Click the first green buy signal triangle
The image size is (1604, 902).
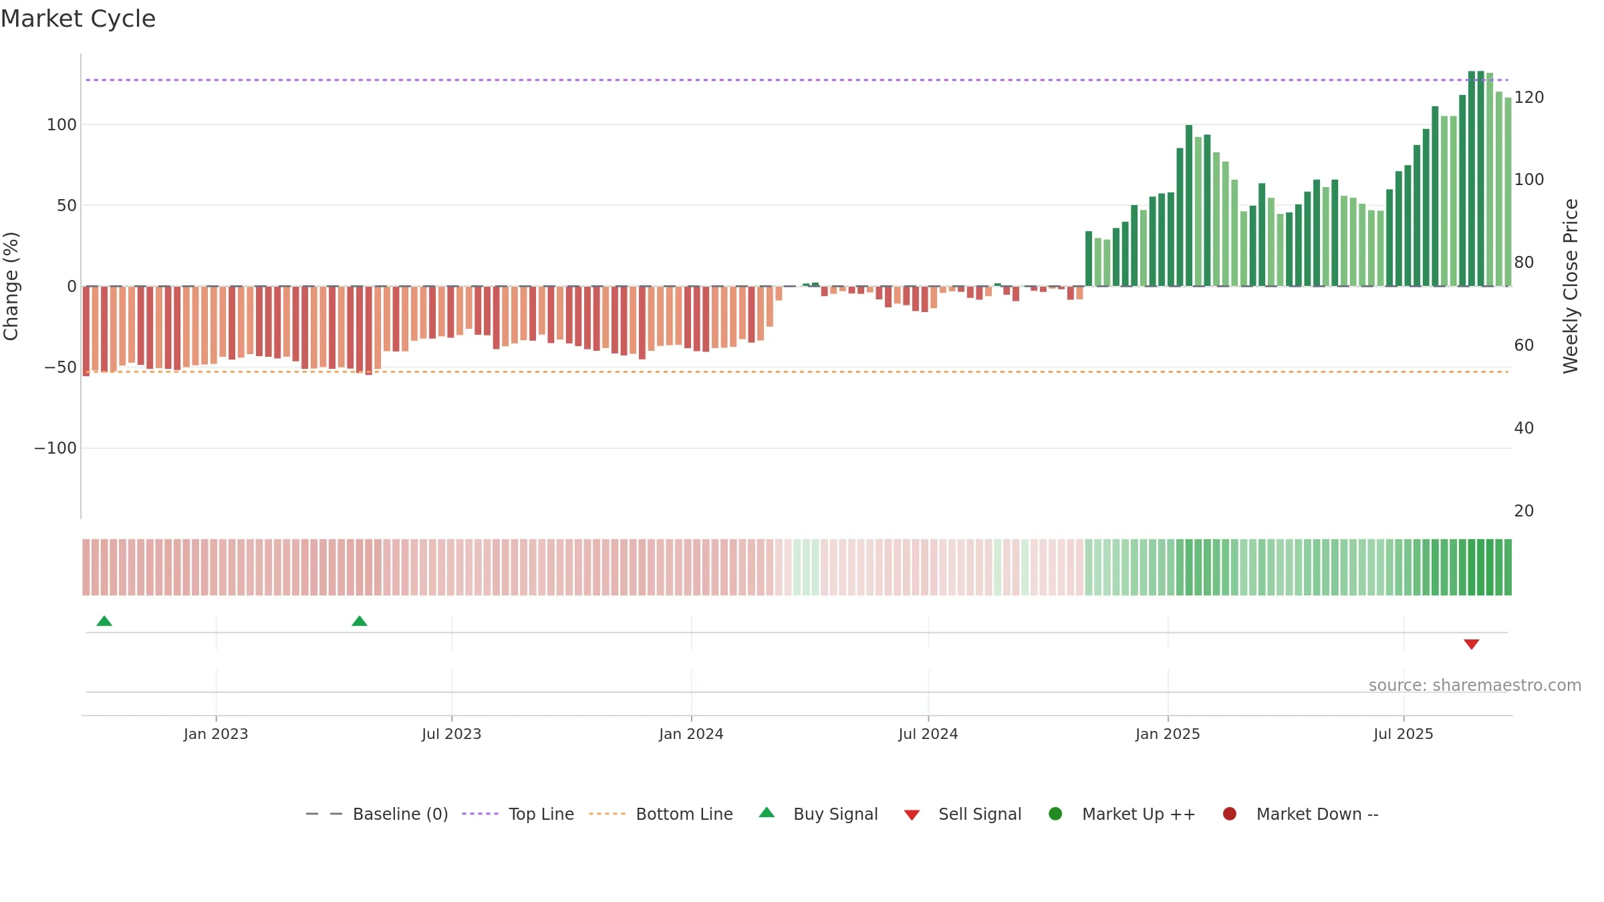[x=104, y=621]
